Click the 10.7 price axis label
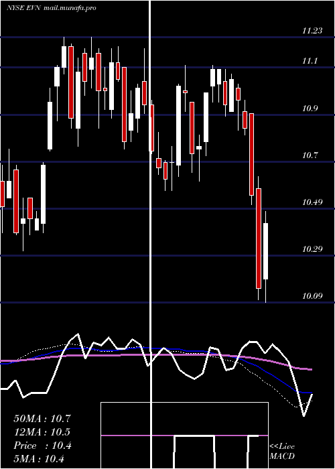Image resolution: width=335 pixels, height=469 pixels. tap(310, 155)
